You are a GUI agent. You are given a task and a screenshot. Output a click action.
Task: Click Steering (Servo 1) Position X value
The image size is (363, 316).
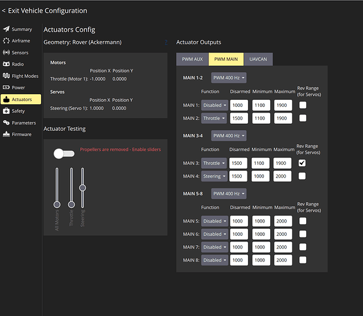coord(97,108)
